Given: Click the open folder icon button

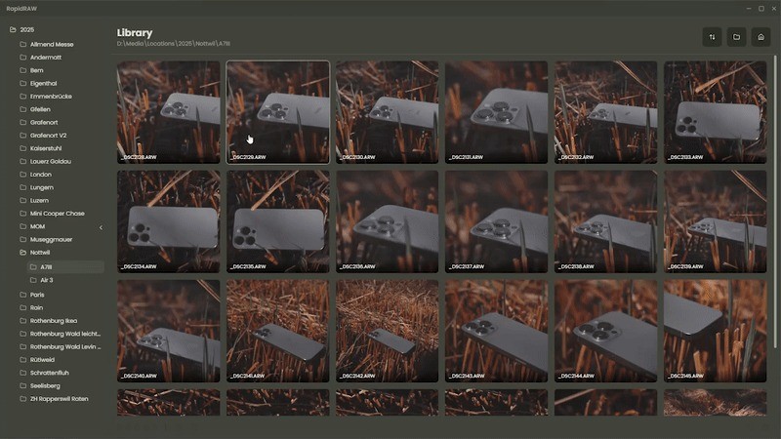Looking at the screenshot, I should (737, 37).
